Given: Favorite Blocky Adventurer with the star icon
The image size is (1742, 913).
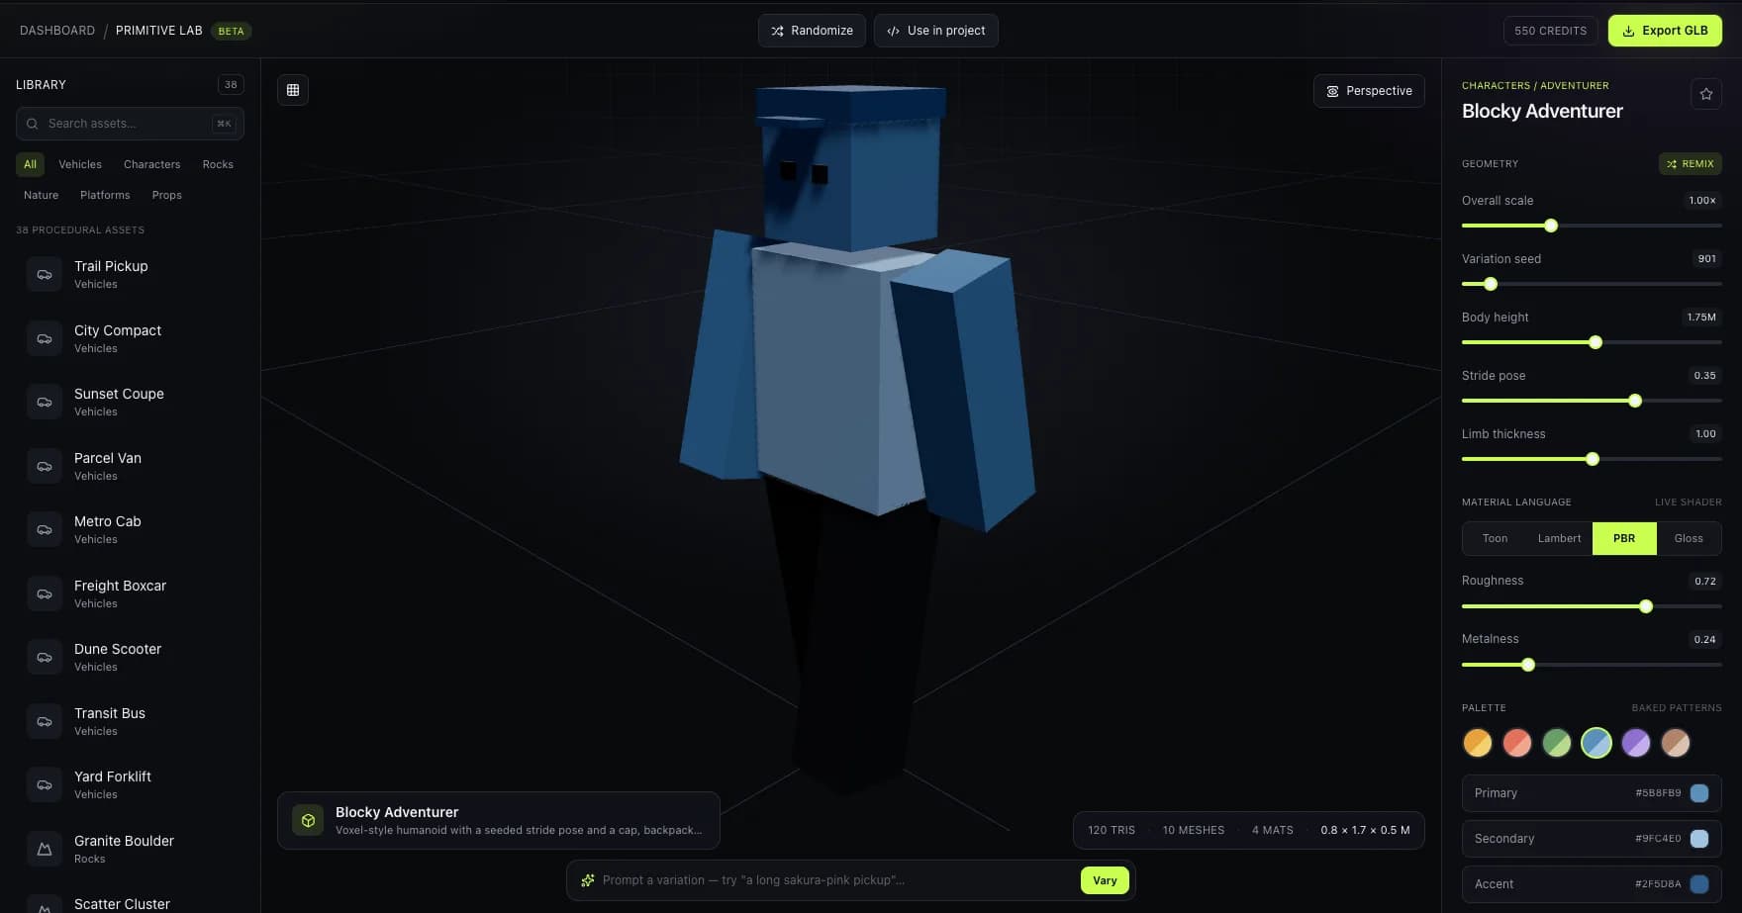Looking at the screenshot, I should (x=1706, y=94).
